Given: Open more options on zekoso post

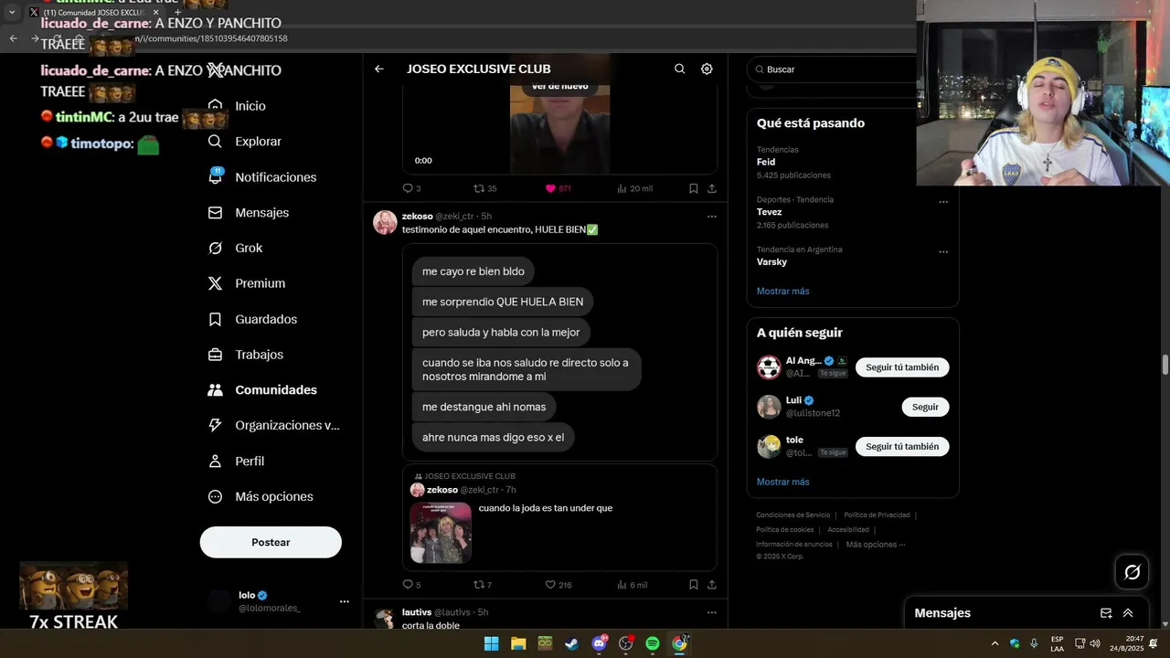Looking at the screenshot, I should (712, 217).
